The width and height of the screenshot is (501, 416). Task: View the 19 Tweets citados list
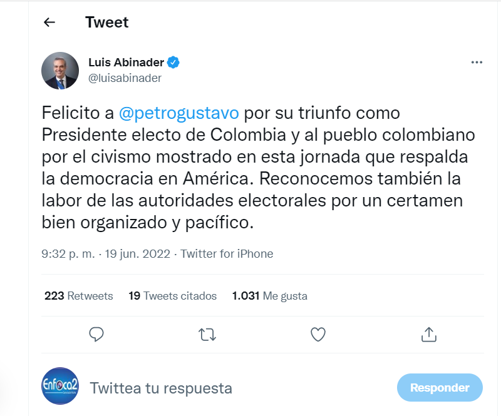coord(172,296)
